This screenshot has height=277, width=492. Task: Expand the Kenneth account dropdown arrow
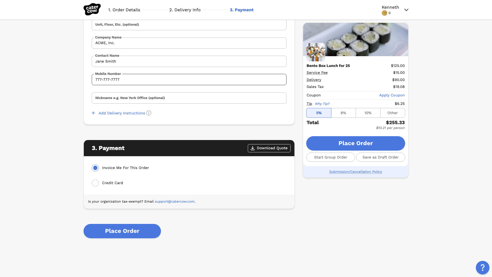[x=406, y=10]
